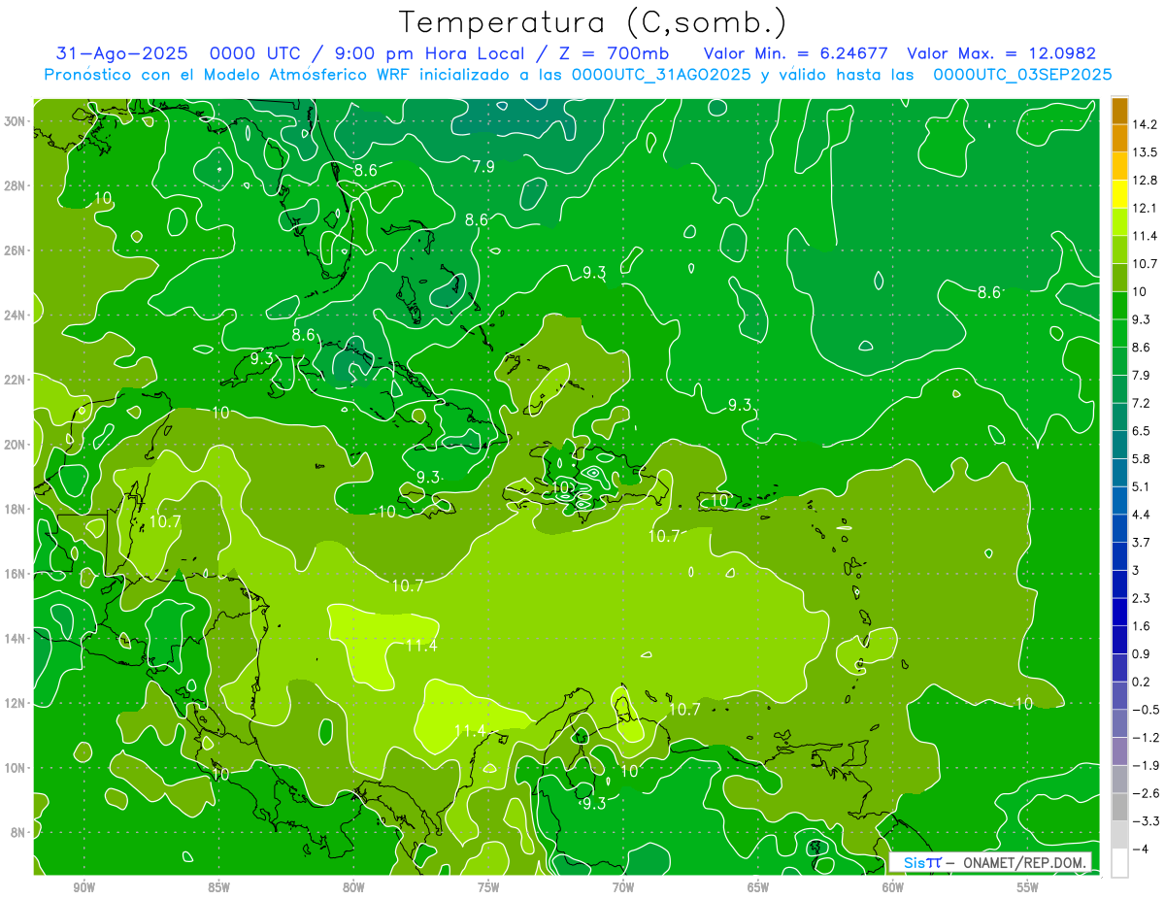Click the '90W' longitude axis label
This screenshot has width=1165, height=900.
tap(84, 887)
